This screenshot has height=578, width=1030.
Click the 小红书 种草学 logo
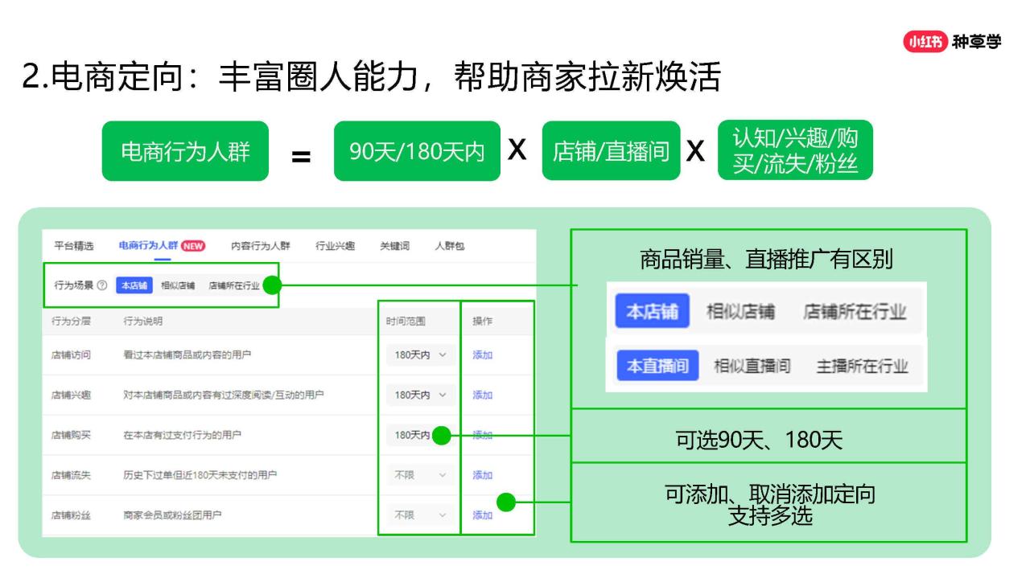pyautogui.click(x=953, y=42)
